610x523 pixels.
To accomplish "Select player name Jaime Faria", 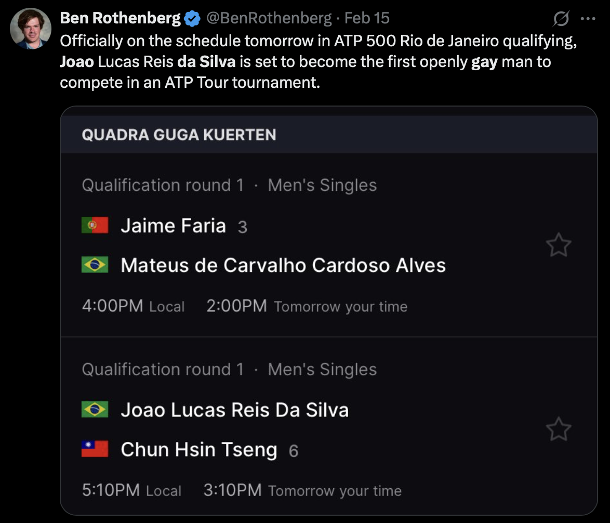I will pyautogui.click(x=173, y=226).
